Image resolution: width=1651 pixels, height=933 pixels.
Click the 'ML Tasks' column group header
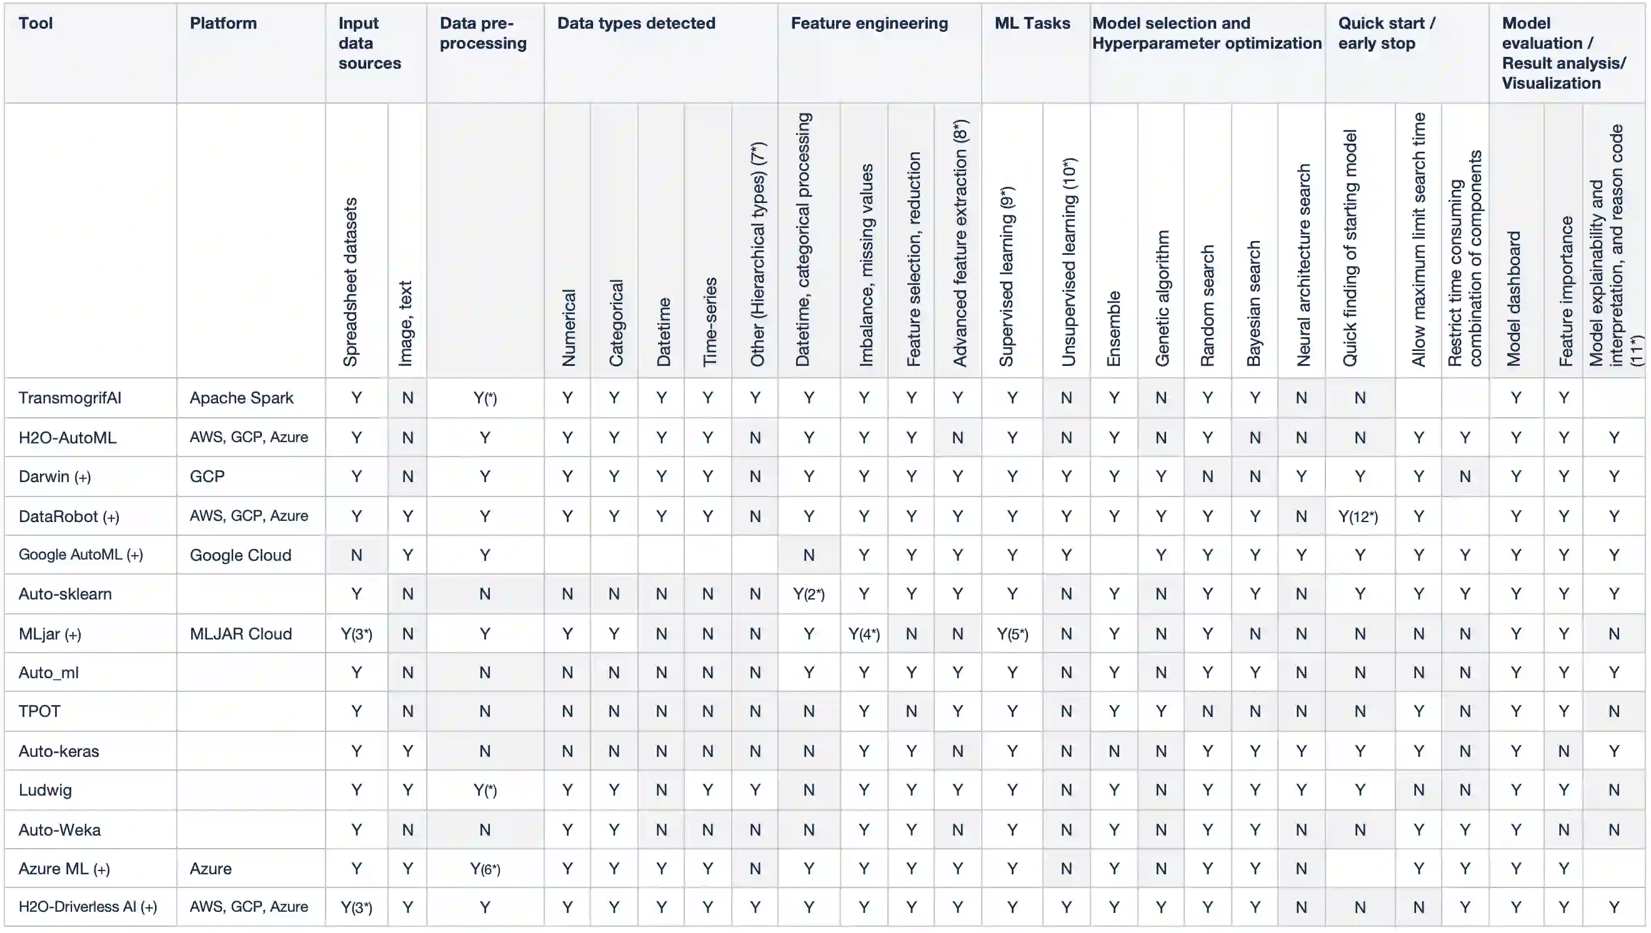click(1032, 24)
